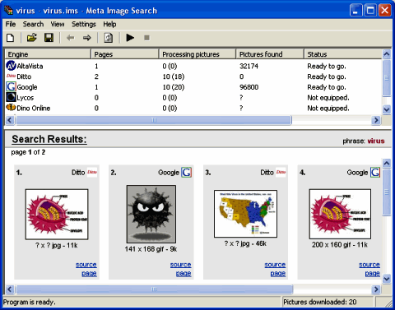Stop search with the square stop icon
The width and height of the screenshot is (395, 310).
pyautogui.click(x=146, y=38)
